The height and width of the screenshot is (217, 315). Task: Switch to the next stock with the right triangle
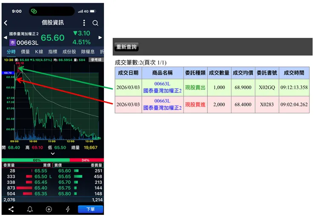[x=100, y=37]
